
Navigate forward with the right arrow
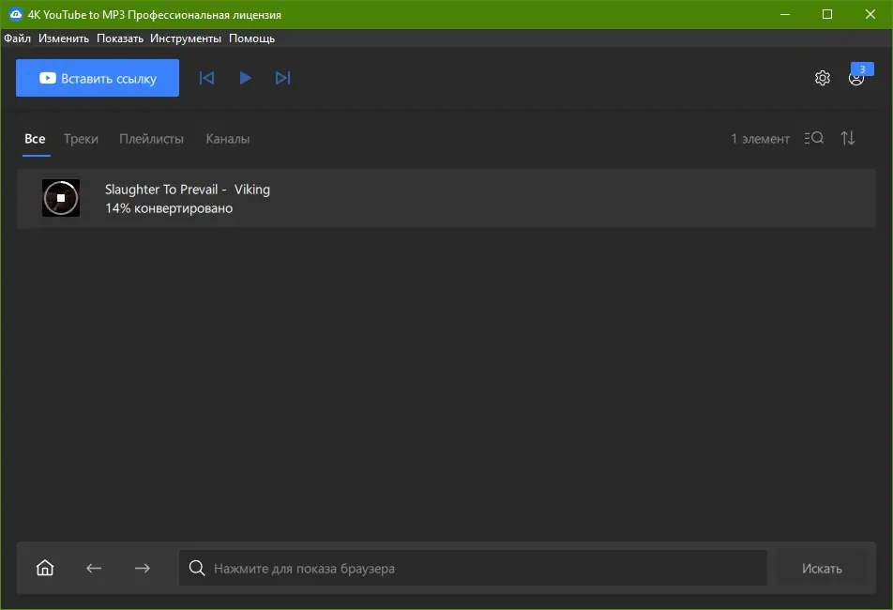point(143,568)
